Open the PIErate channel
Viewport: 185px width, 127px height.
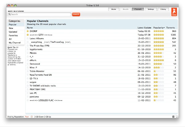[x=33, y=53]
